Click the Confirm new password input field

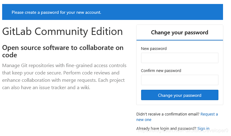click(179, 80)
